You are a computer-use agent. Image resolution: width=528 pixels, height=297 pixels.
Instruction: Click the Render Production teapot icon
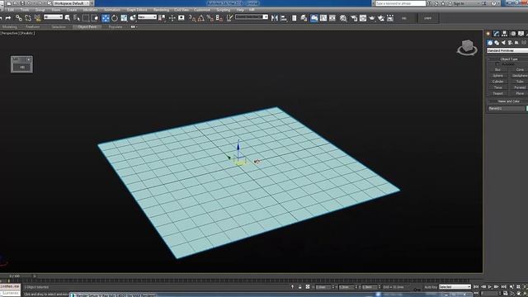click(x=372, y=18)
